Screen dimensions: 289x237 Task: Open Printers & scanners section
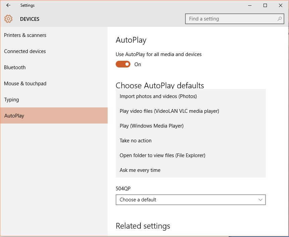pyautogui.click(x=25, y=35)
